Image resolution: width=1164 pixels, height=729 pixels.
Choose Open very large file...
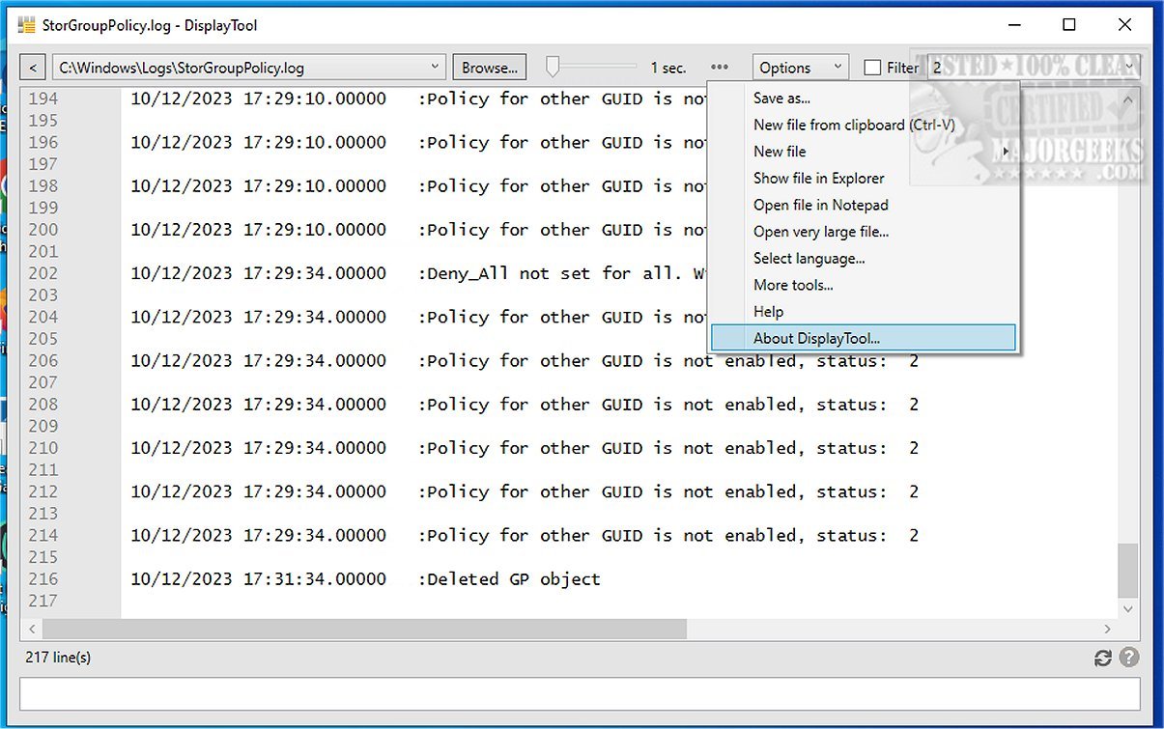pos(864,232)
